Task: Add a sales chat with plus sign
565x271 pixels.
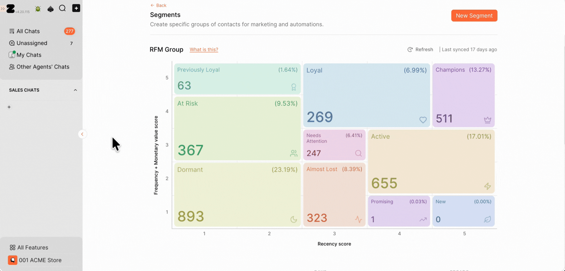Action: [x=9, y=107]
